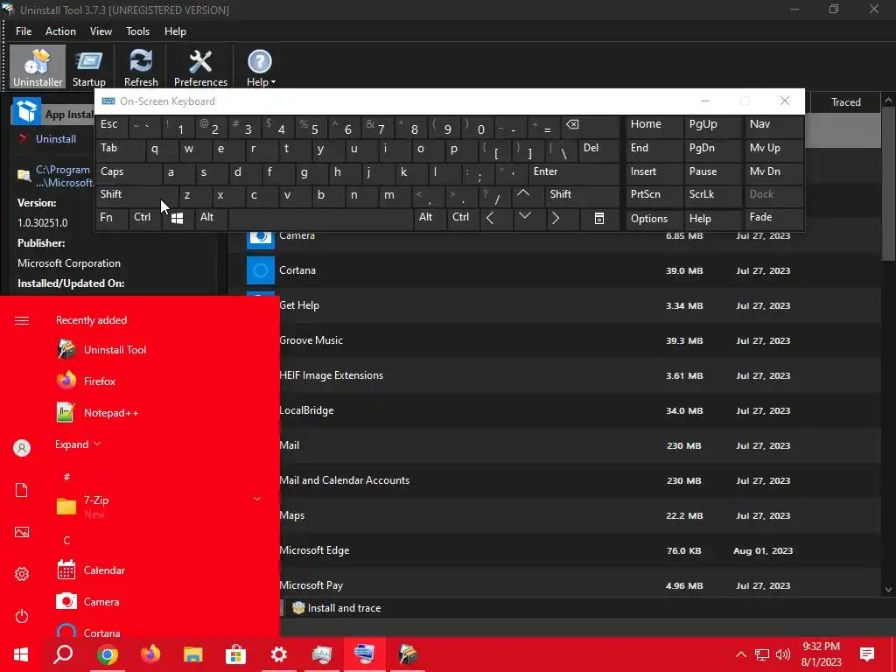Open the C:\Program install path link

[x=63, y=176]
